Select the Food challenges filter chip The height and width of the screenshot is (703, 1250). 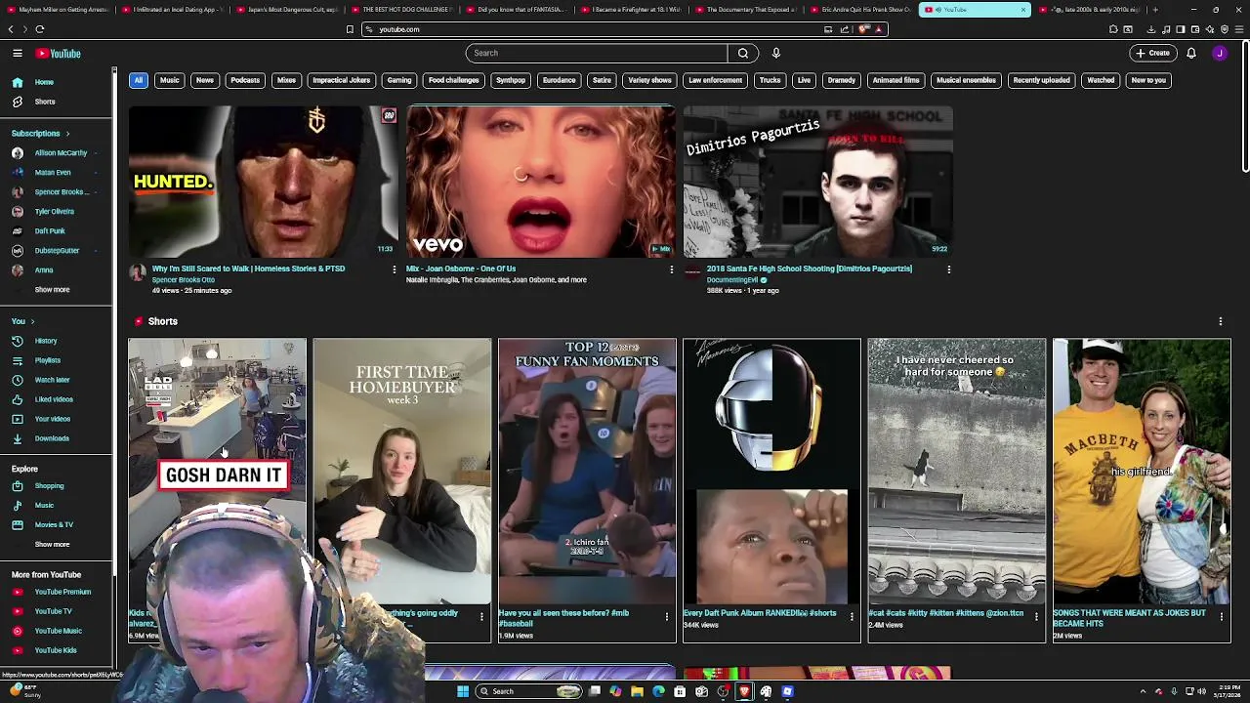pos(453,80)
